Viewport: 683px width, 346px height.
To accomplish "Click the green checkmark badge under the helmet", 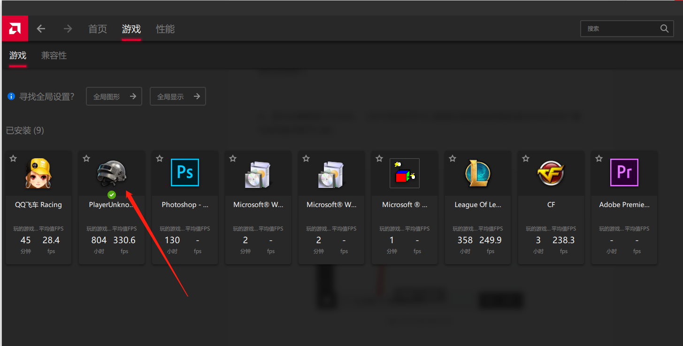I will [112, 194].
